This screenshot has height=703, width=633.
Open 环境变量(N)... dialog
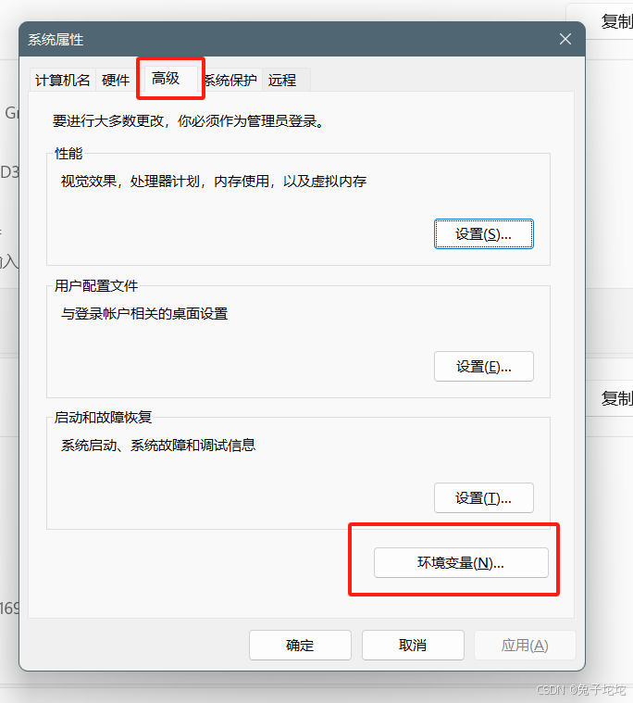[x=461, y=562]
